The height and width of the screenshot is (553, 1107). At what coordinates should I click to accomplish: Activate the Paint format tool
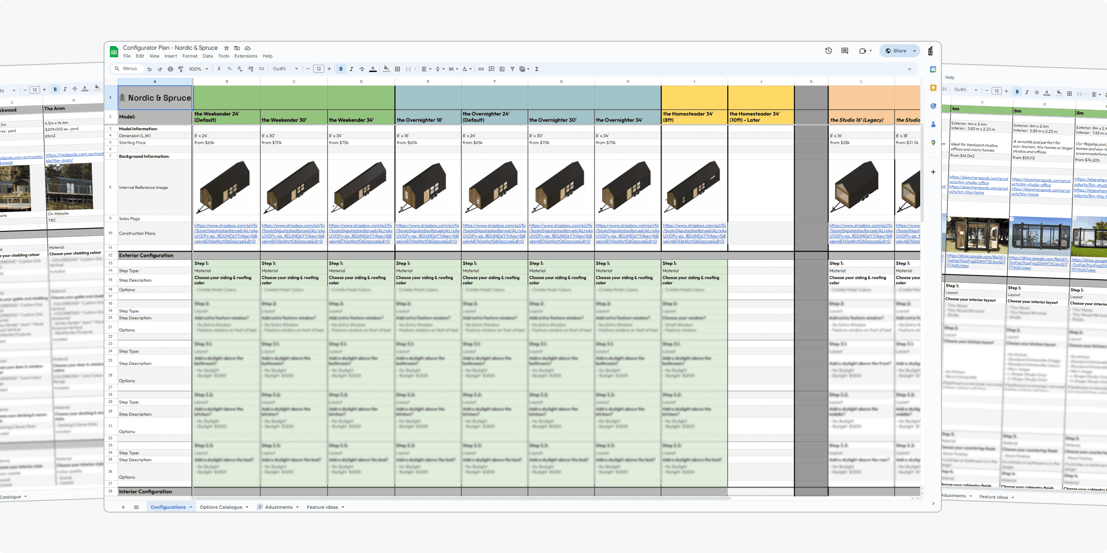pyautogui.click(x=181, y=69)
